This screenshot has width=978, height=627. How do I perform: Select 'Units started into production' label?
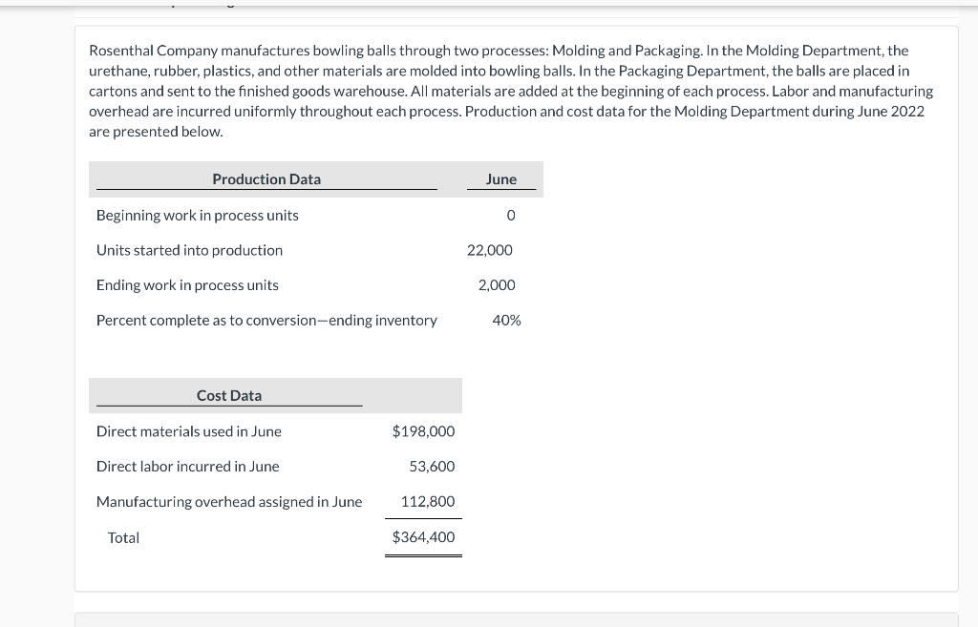point(189,250)
